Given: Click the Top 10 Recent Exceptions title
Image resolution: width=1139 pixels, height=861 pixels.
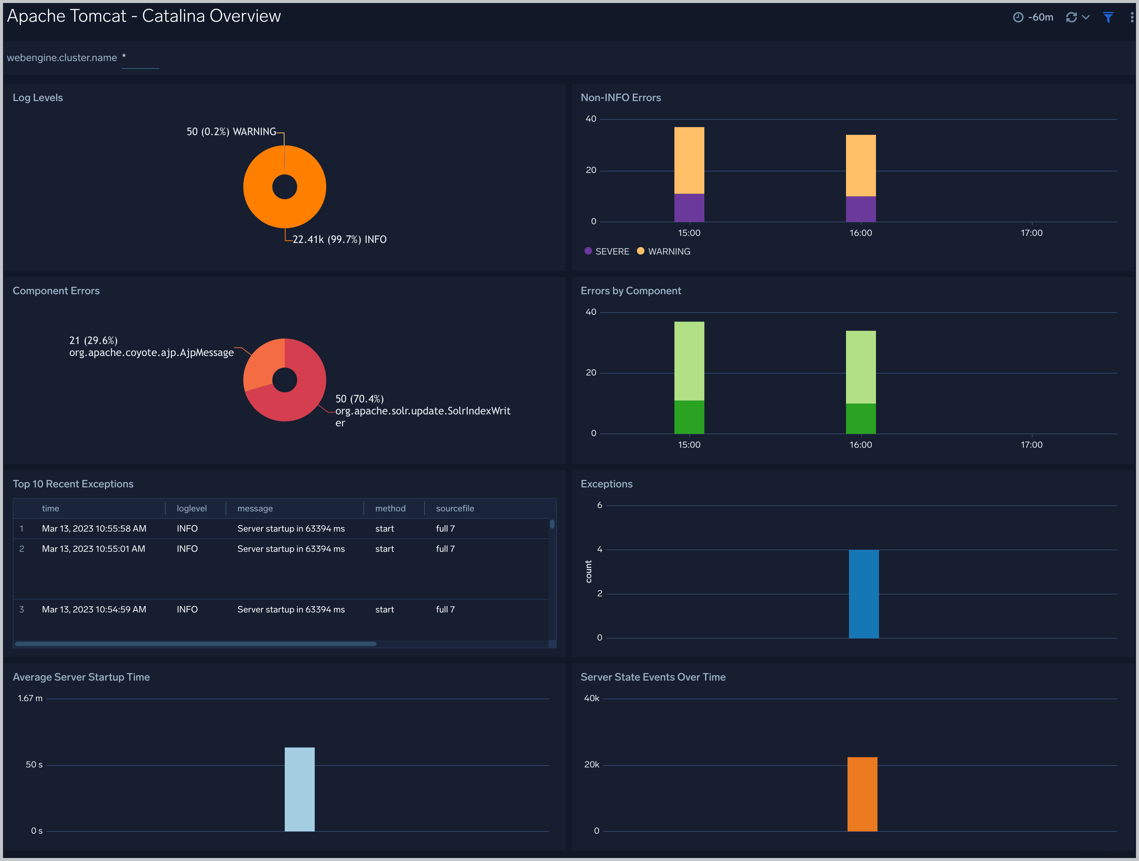Looking at the screenshot, I should click(73, 484).
